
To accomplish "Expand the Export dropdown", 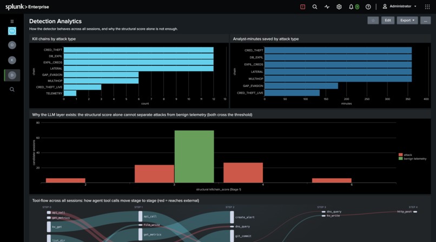I will [407, 21].
